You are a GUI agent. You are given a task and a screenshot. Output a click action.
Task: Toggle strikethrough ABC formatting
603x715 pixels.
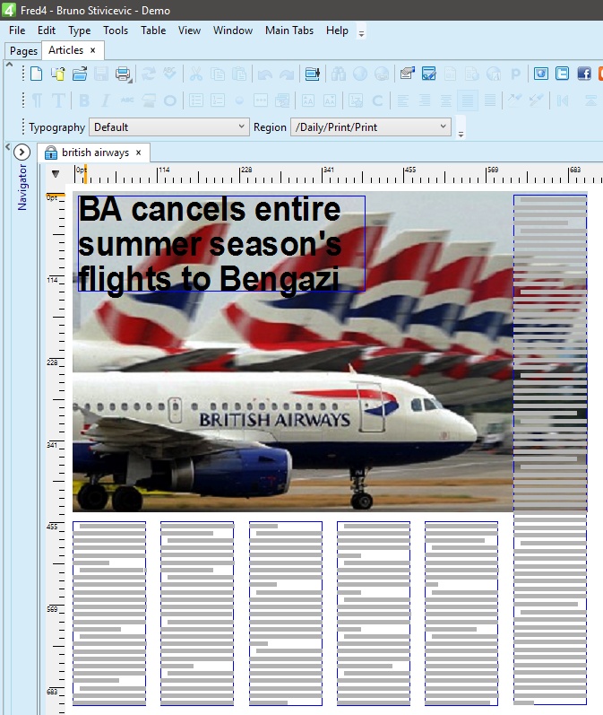pos(127,100)
